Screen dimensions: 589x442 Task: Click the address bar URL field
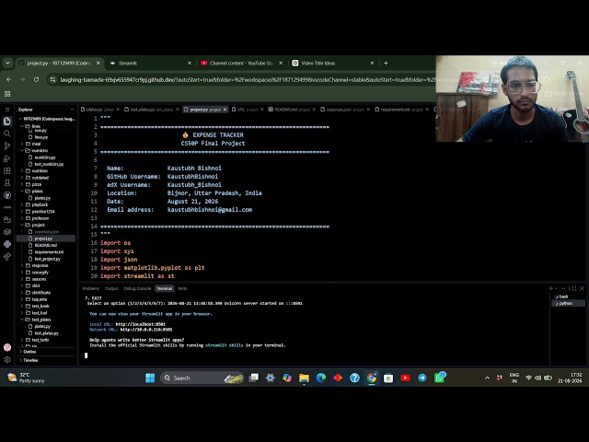tap(246, 80)
